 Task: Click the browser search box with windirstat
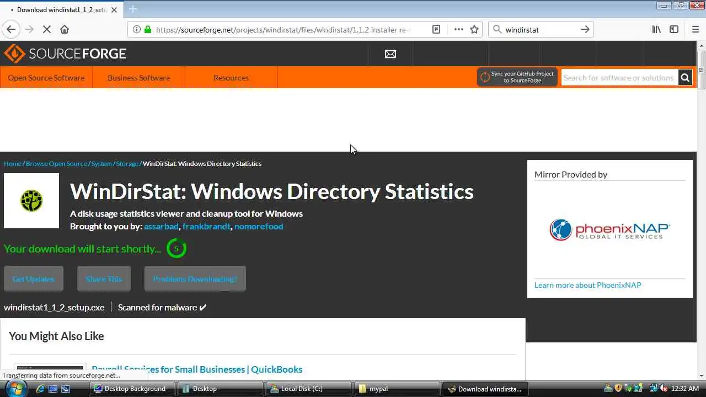point(541,30)
